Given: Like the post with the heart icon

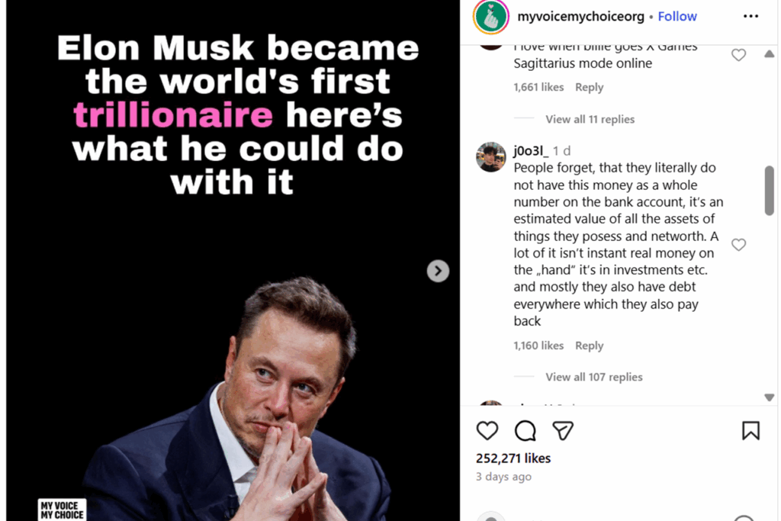Looking at the screenshot, I should coord(487,431).
